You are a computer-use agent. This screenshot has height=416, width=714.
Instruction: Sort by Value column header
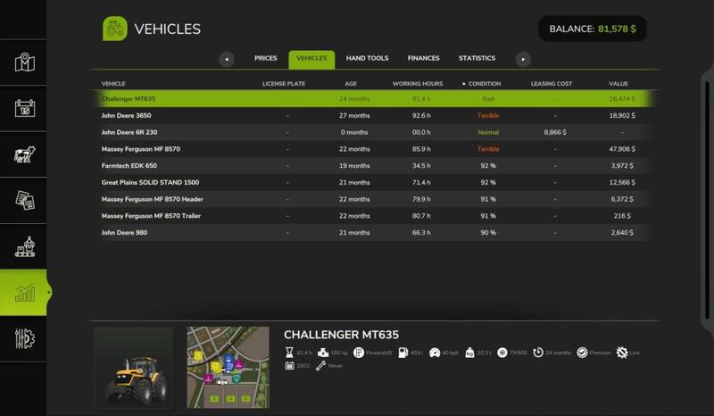click(x=618, y=84)
